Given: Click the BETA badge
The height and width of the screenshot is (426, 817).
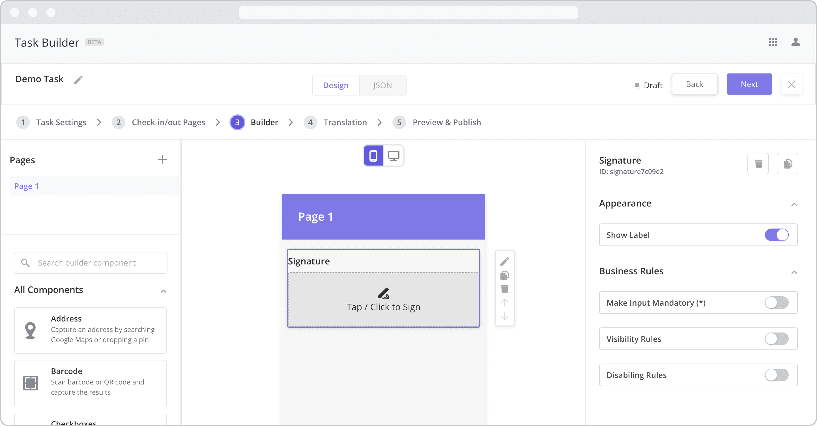Looking at the screenshot, I should (x=94, y=42).
